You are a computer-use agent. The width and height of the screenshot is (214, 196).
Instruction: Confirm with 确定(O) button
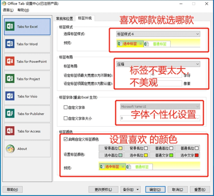(155, 190)
